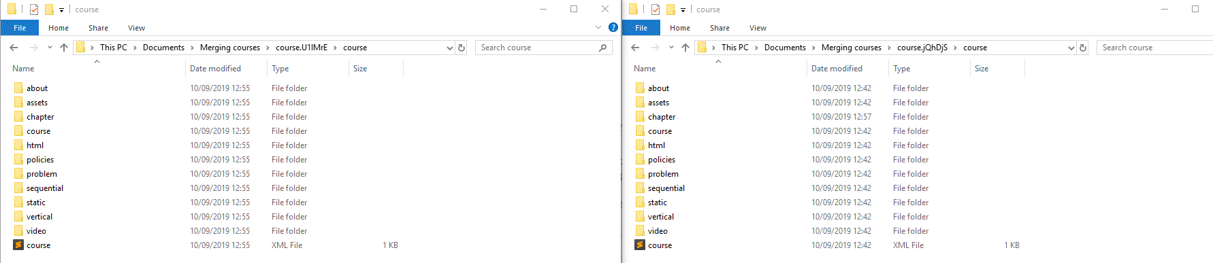Go up one level in right window

685,48
